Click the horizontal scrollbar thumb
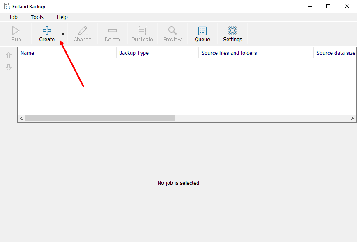The height and width of the screenshot is (242, 357). click(100, 119)
